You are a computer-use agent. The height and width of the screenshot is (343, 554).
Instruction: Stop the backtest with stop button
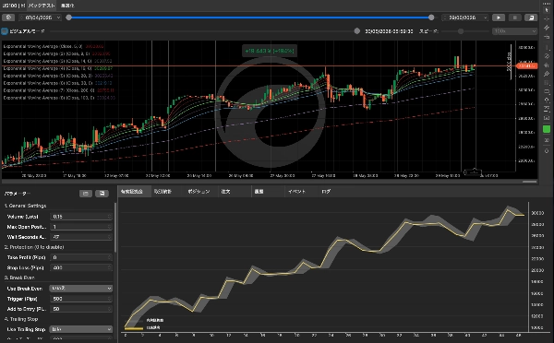(x=515, y=18)
